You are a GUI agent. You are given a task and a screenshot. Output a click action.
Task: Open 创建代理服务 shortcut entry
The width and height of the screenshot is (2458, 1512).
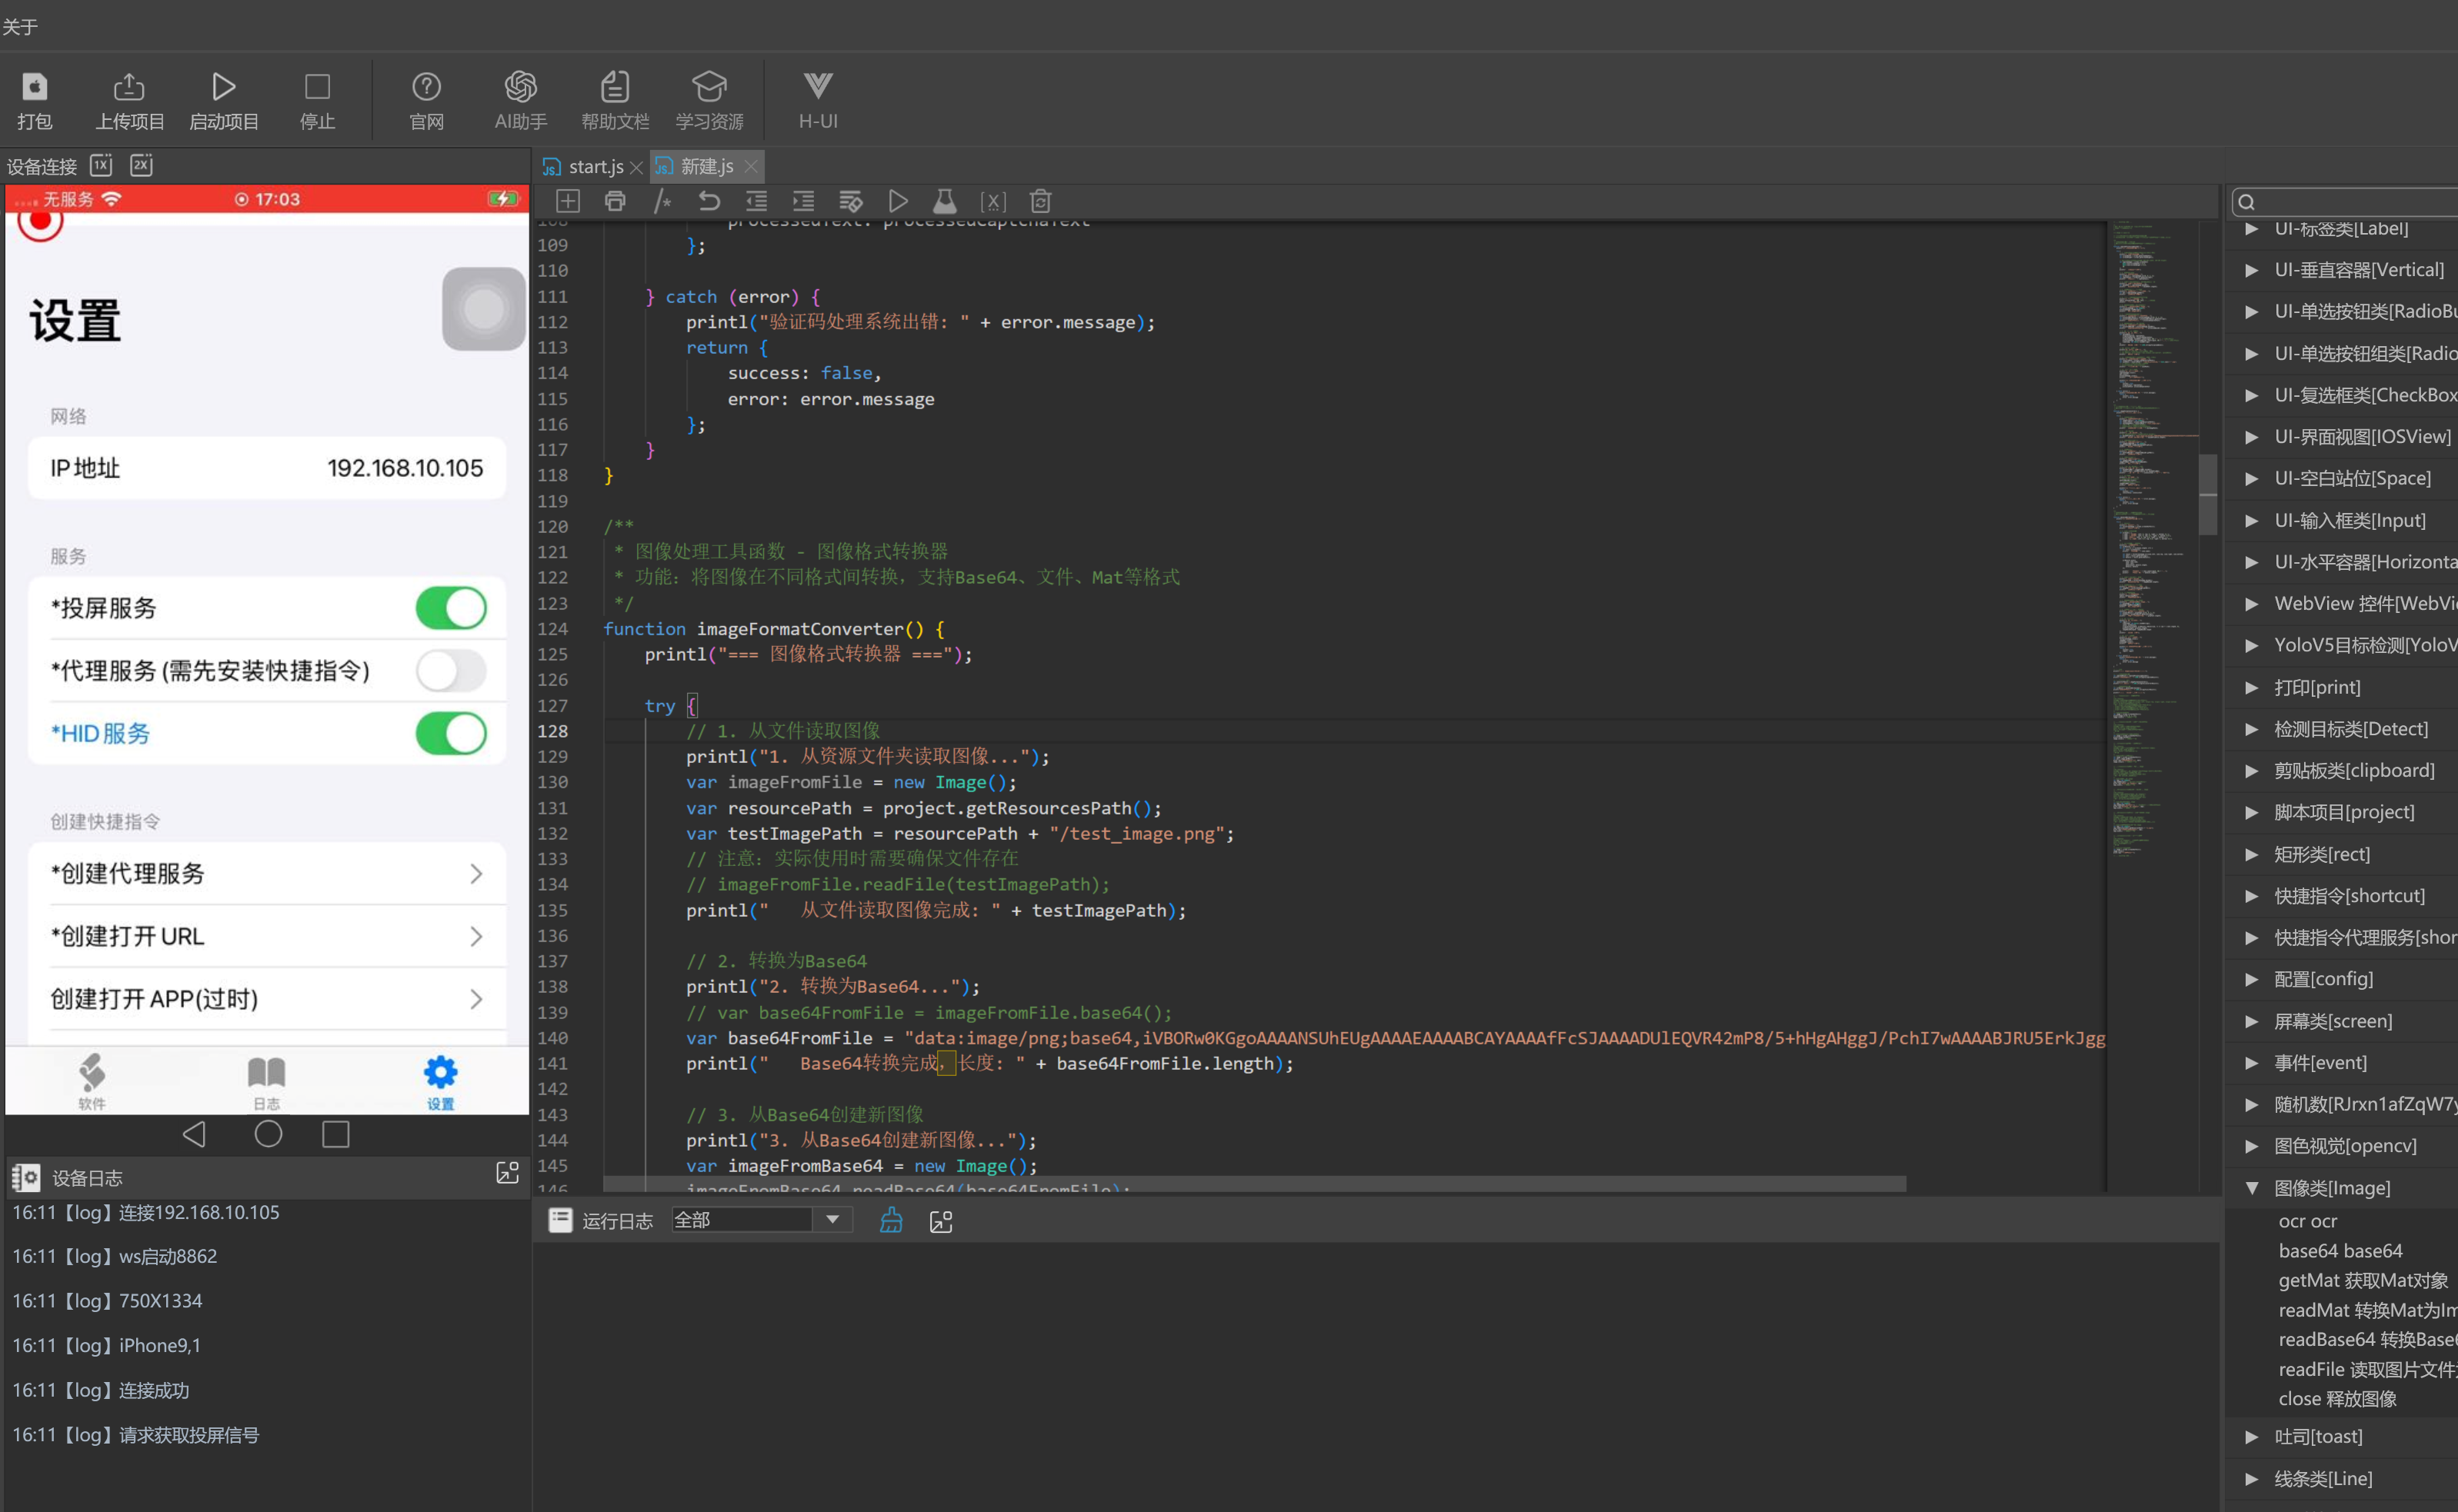[266, 873]
